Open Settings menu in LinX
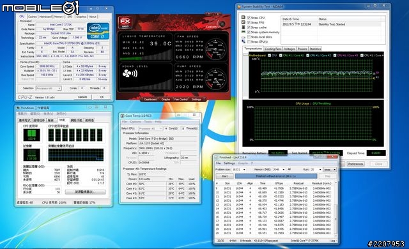 pos(229,163)
